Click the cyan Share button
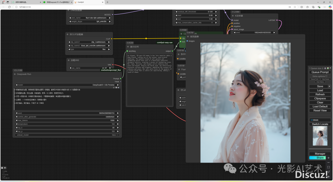Image resolution: width=333 pixels, height=182 pixels. [318, 158]
